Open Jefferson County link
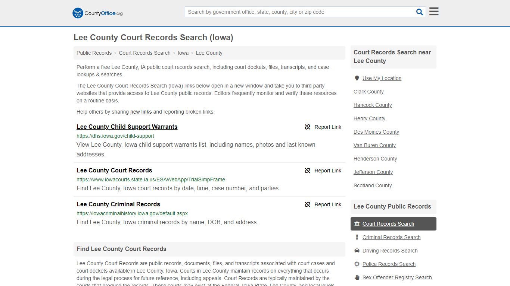Image resolution: width=510 pixels, height=286 pixels. click(x=373, y=172)
